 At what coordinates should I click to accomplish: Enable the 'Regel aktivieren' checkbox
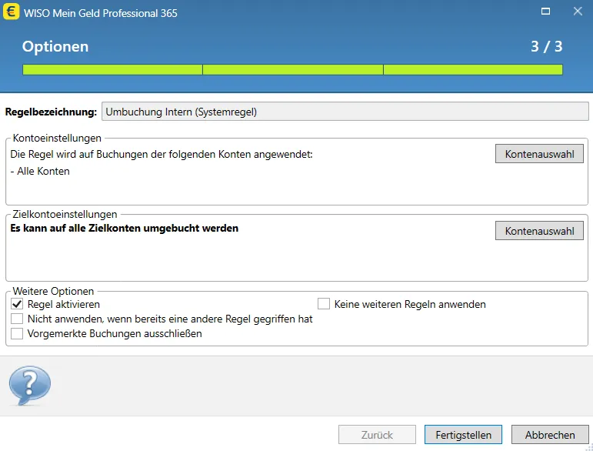coord(17,304)
